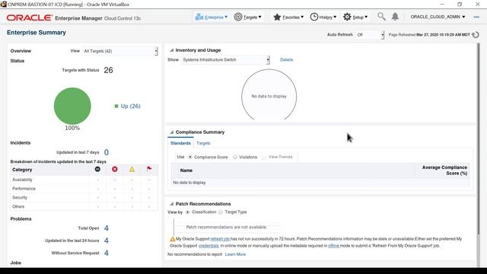
Task: Click the warning severity yellow triangle icon
Action: pyautogui.click(x=132, y=169)
